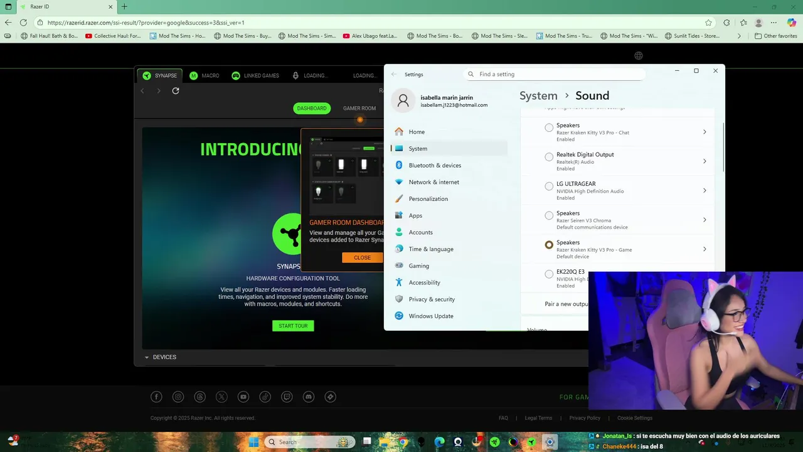Open Razer's X (Twitter) footer icon
Image resolution: width=803 pixels, height=452 pixels.
point(221,397)
